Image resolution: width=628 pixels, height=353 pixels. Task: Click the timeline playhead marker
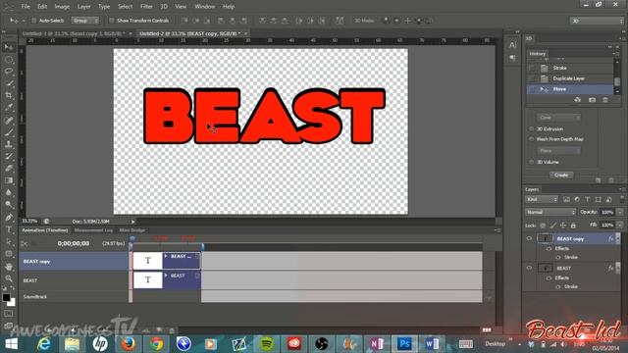132,238
